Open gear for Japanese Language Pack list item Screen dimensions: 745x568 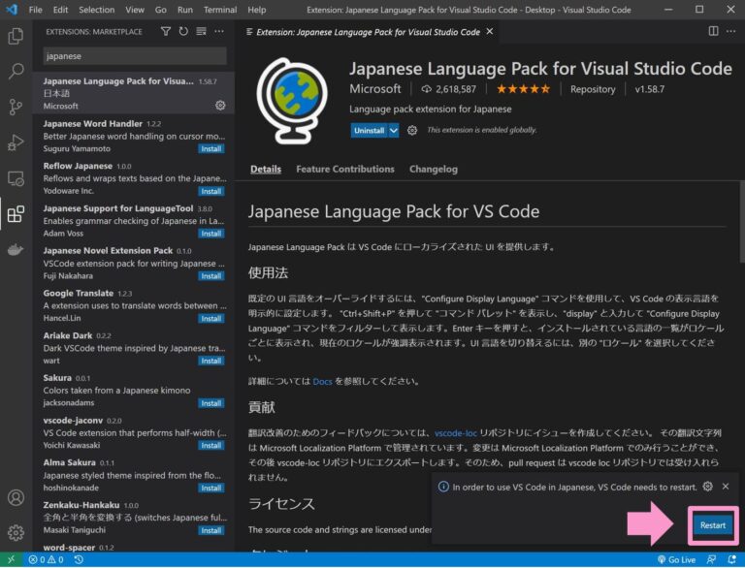coord(220,106)
